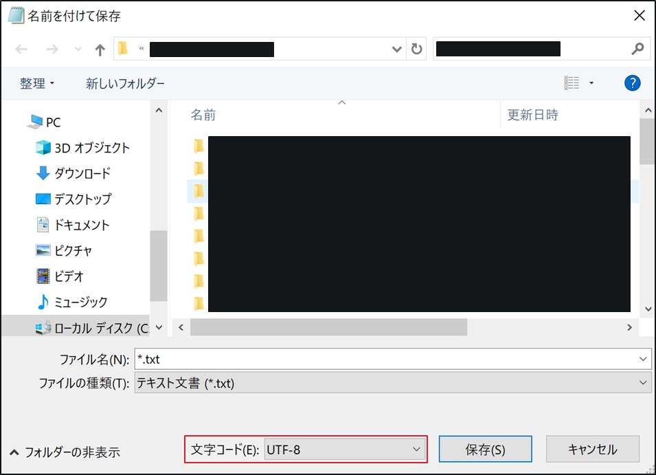Sort by 名前 column header
This screenshot has height=475, width=656.
point(203,115)
